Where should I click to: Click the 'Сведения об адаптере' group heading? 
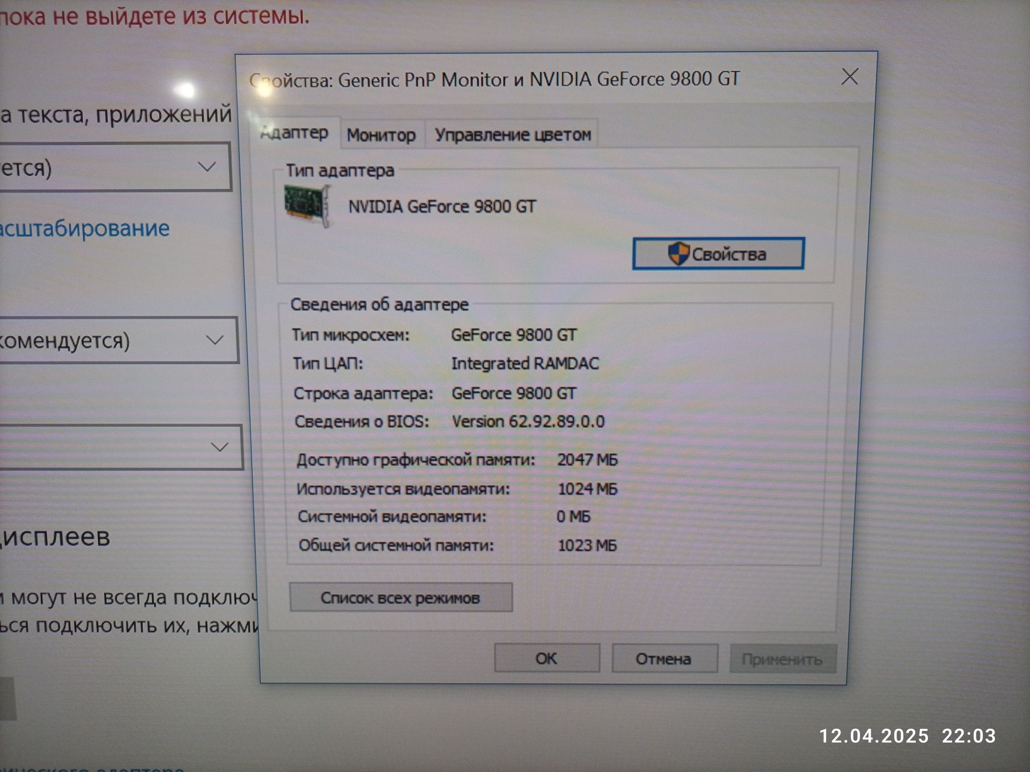pyautogui.click(x=380, y=304)
